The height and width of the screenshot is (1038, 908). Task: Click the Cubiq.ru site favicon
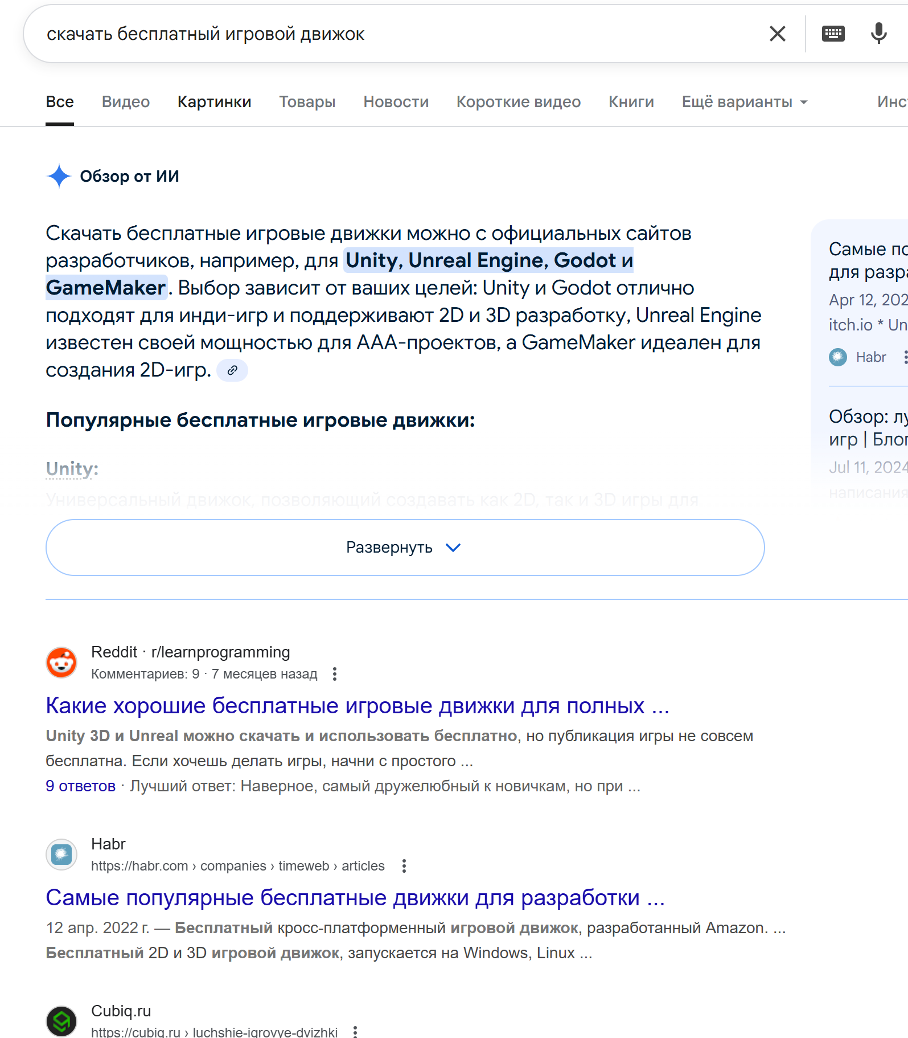tap(61, 1021)
